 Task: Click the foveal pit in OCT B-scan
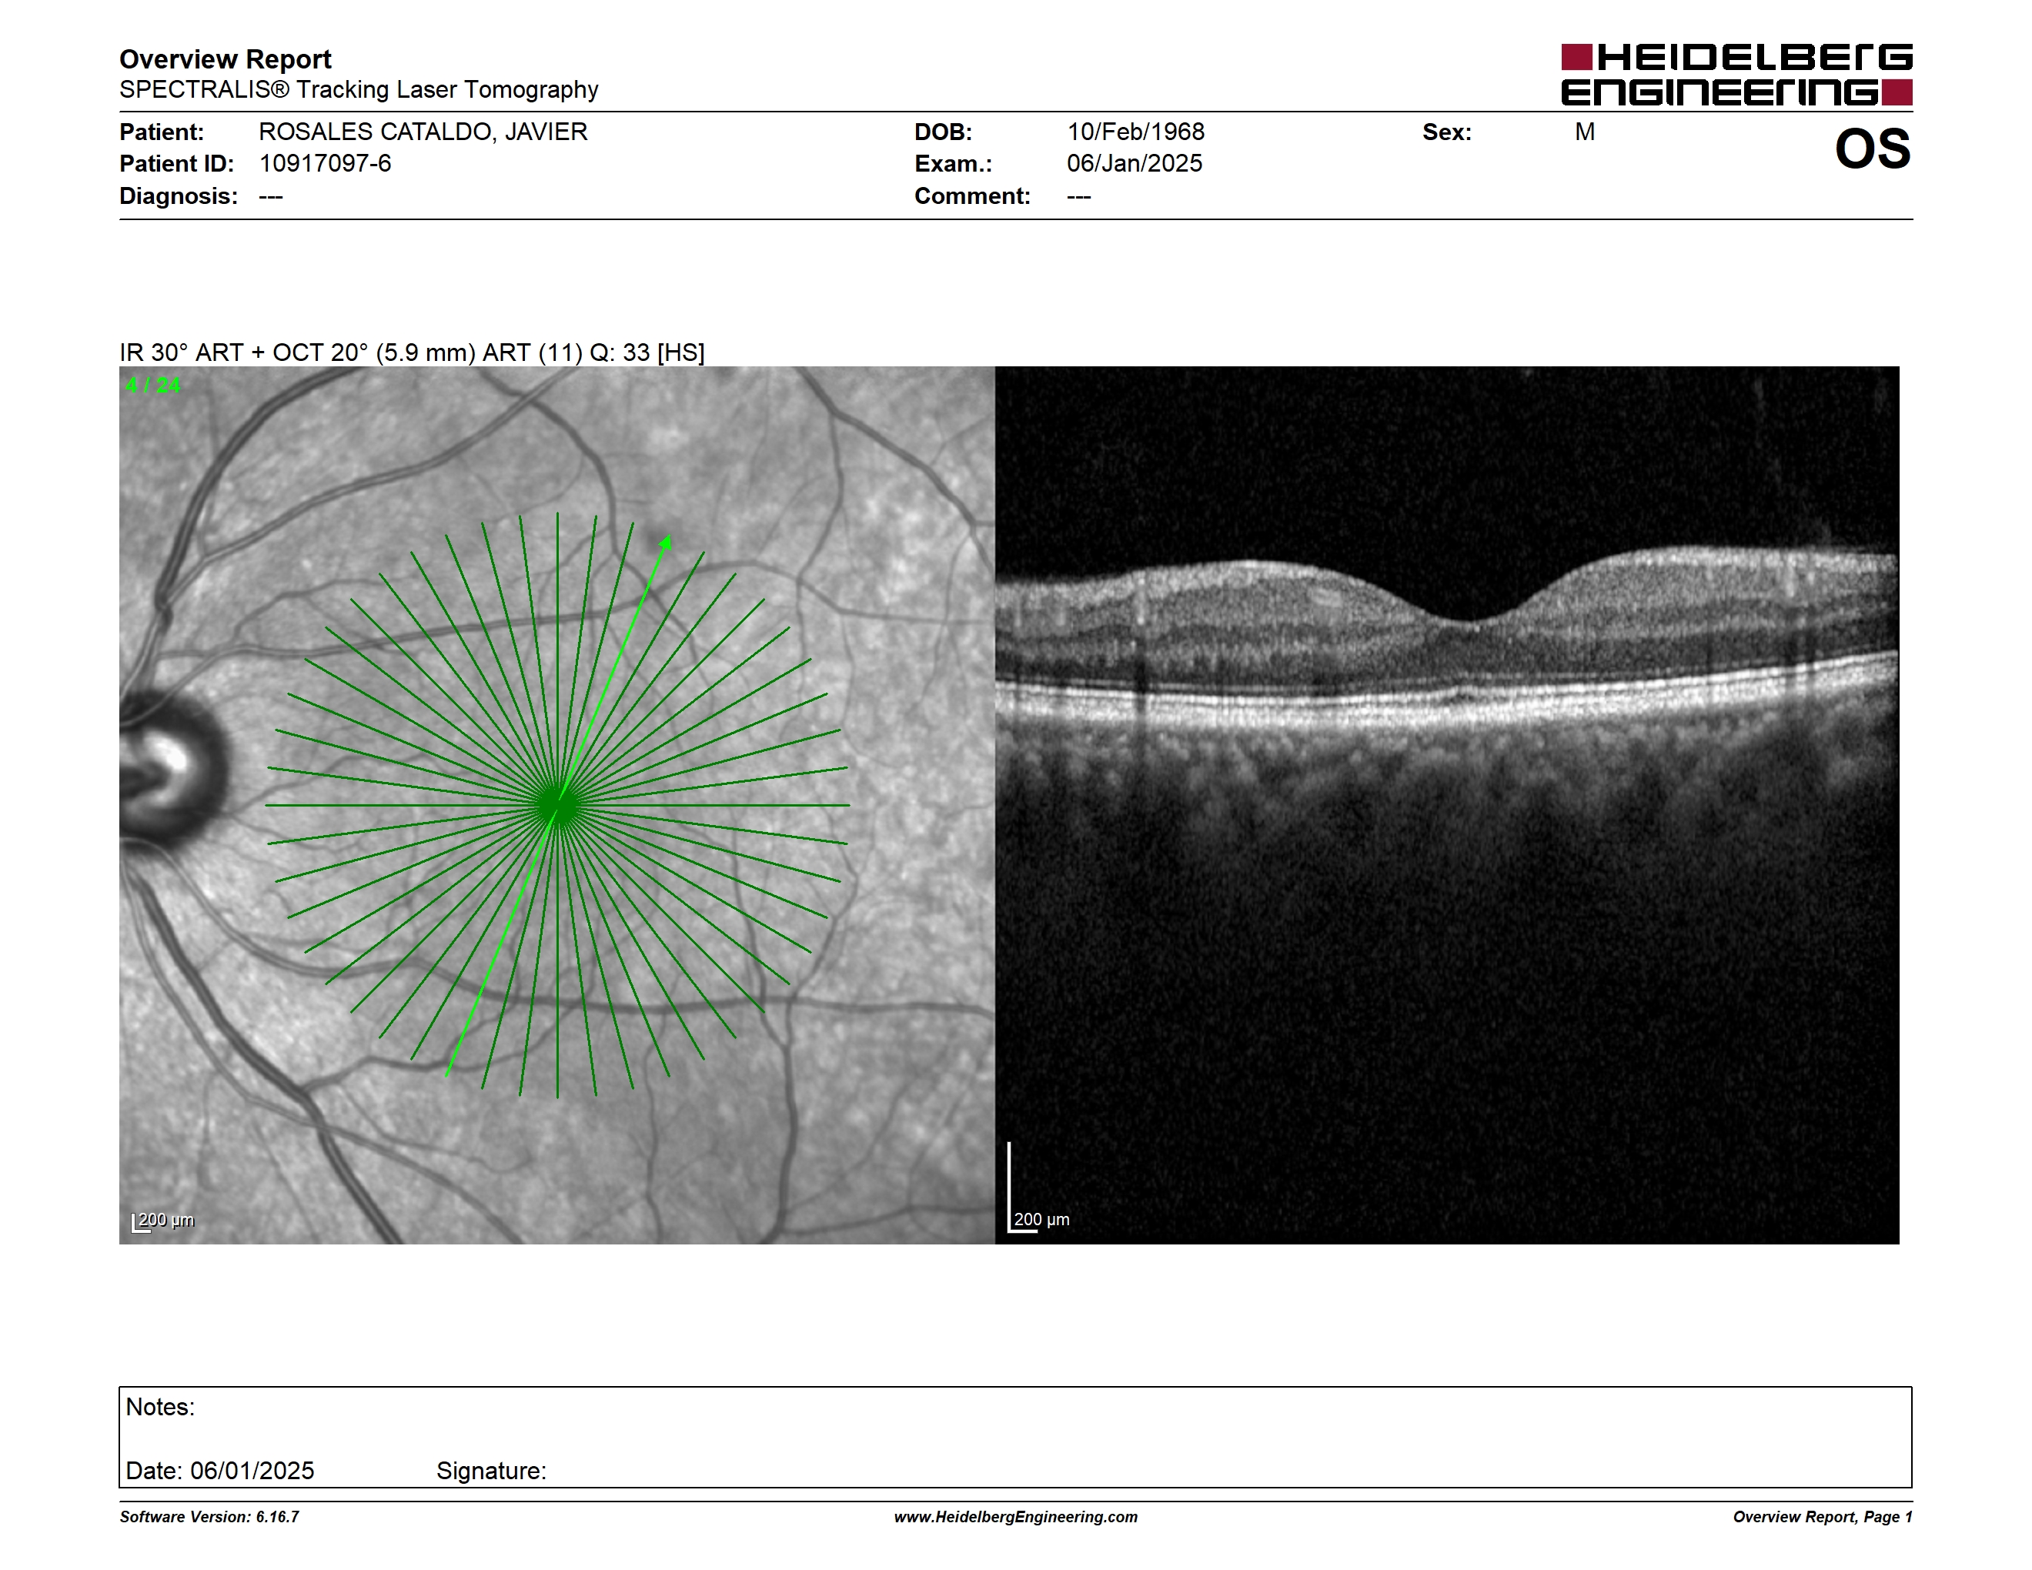(1467, 619)
